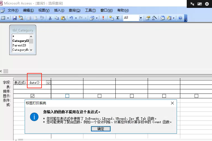Click the play-style control icon in the top-right overlay

click(192, 4)
